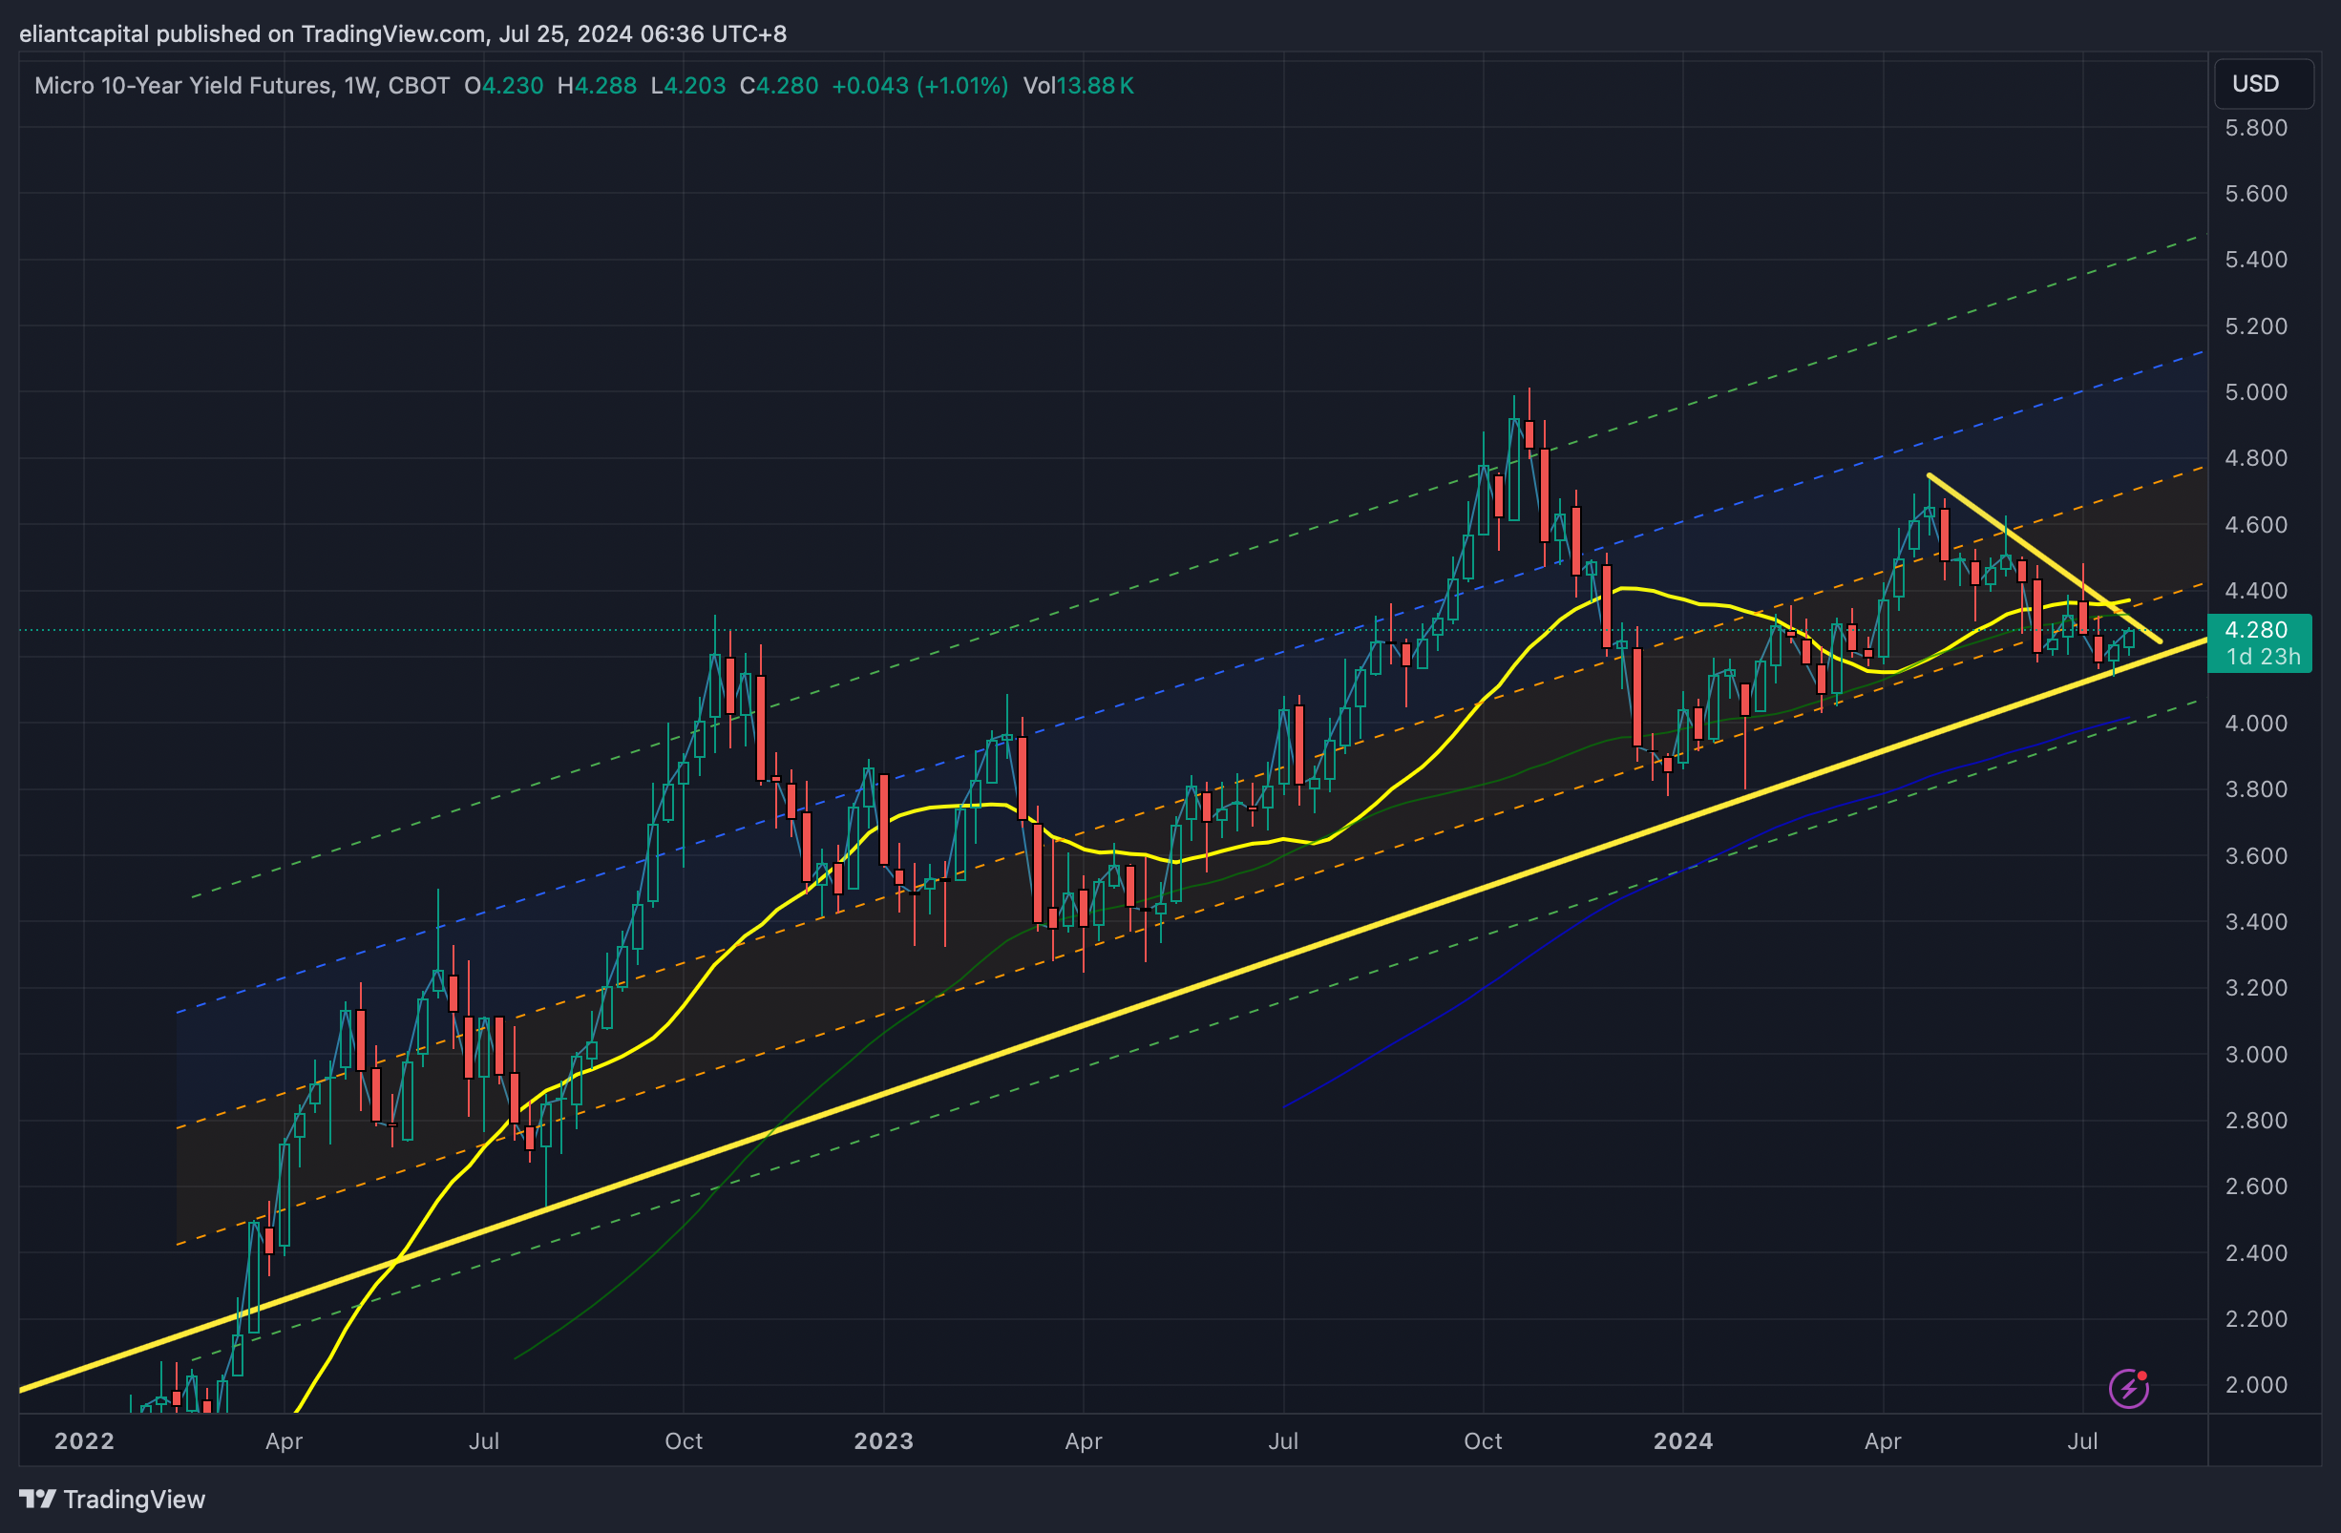Viewport: 2341px width, 1533px height.
Task: Click the O4.230 open value in the legend
Action: 503,86
